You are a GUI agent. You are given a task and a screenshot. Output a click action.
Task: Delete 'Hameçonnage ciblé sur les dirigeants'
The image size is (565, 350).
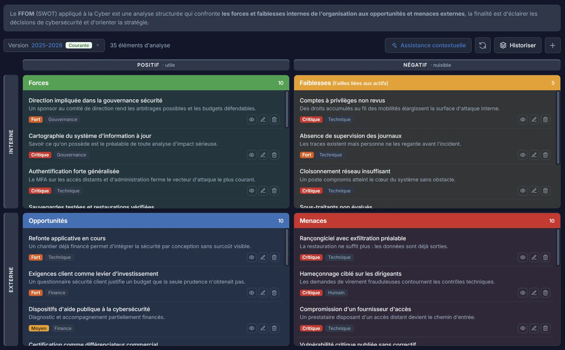(546, 293)
